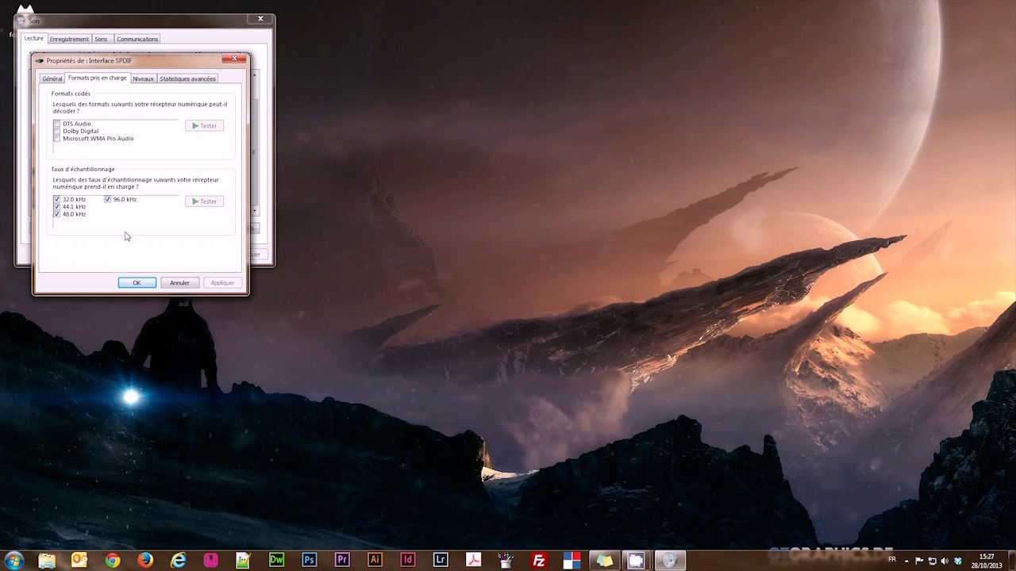This screenshot has height=571, width=1016.
Task: Switch to the Général tab
Action: click(52, 79)
